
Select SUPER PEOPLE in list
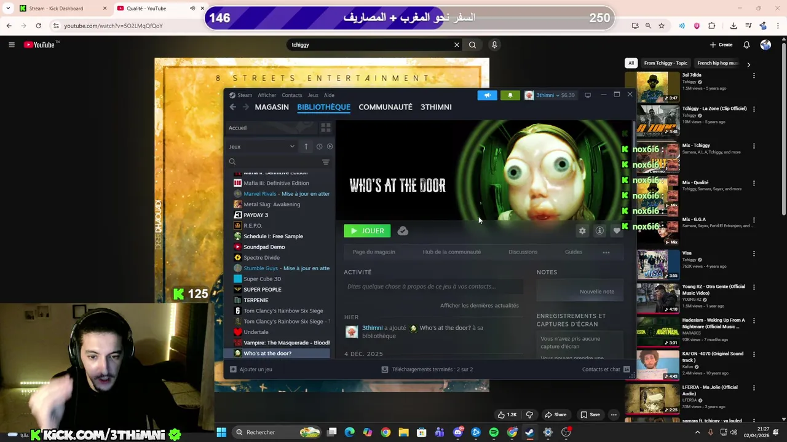262,290
